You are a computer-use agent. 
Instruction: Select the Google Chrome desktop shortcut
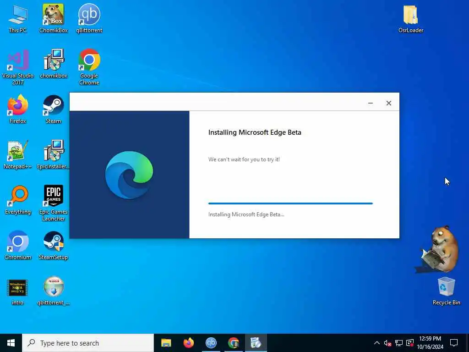point(89,67)
